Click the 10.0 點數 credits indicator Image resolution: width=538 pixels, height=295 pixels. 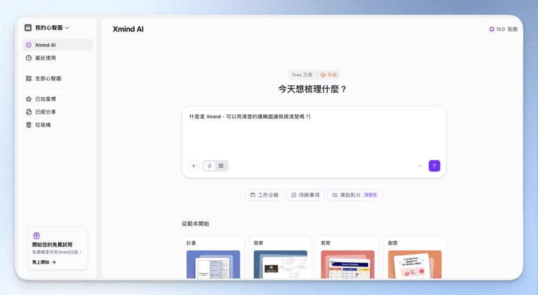(x=503, y=29)
